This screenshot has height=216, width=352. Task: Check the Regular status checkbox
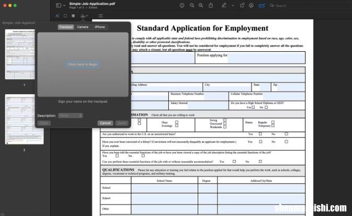click(x=273, y=122)
